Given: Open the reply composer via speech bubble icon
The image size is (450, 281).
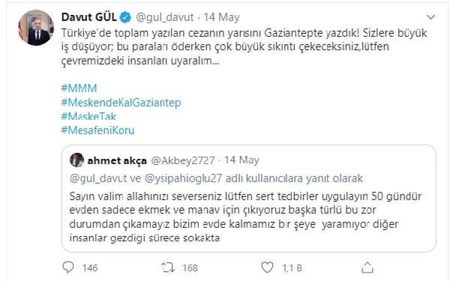Looking at the screenshot, I should tap(69, 267).
